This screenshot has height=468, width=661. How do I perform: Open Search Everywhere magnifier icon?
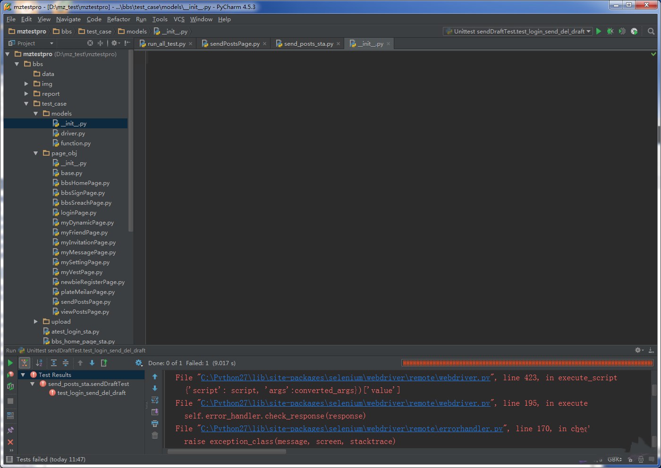pos(651,31)
